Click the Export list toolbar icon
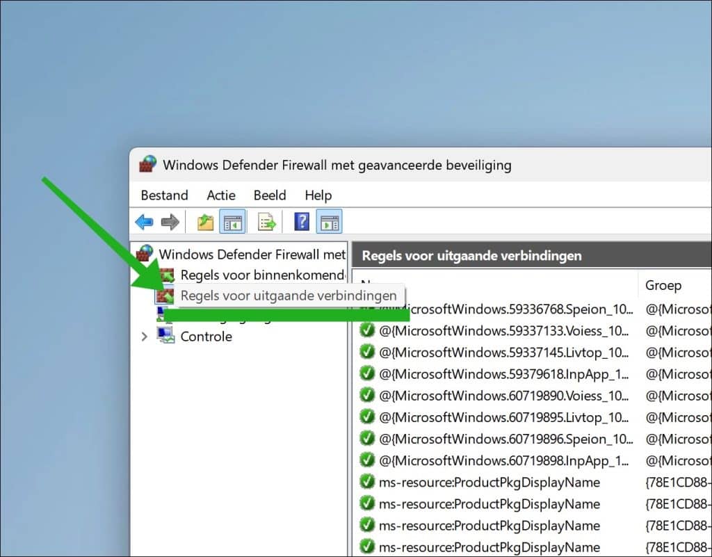The width and height of the screenshot is (712, 557). [x=266, y=222]
